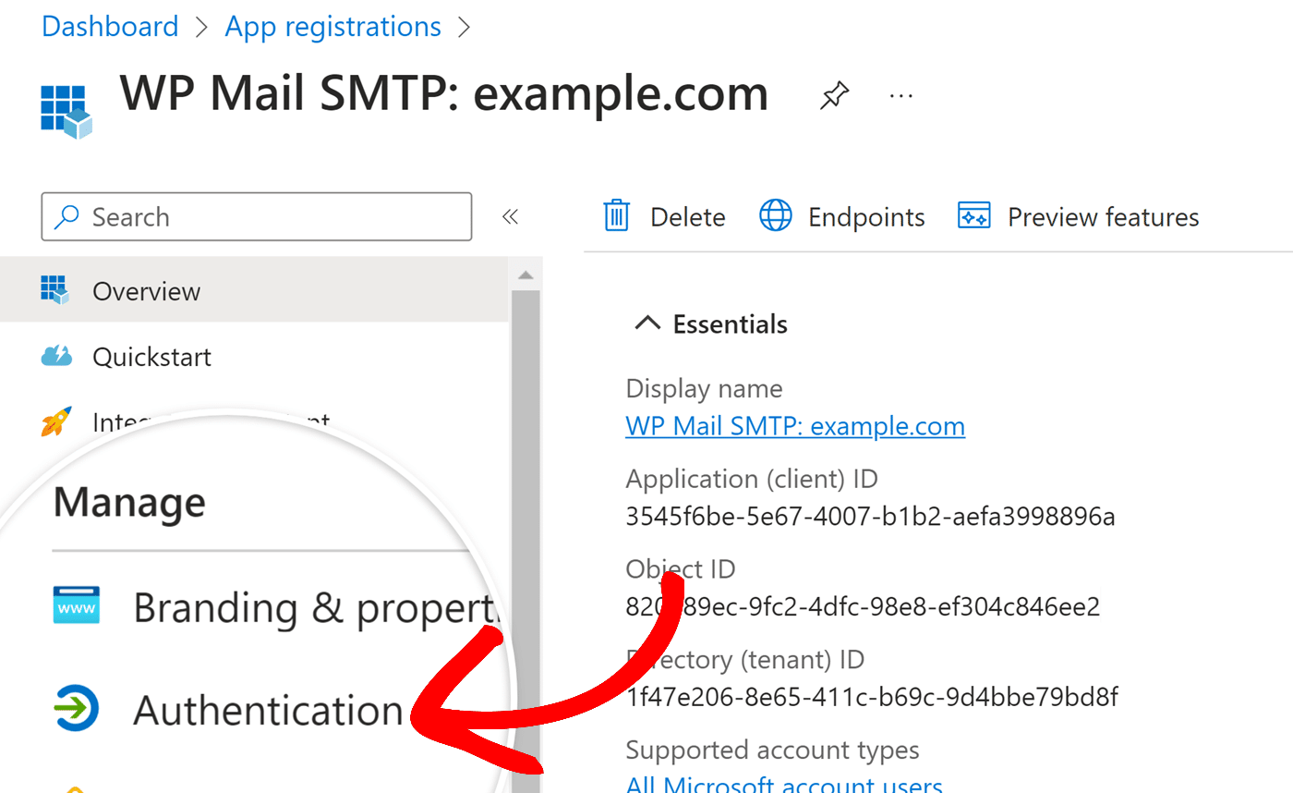Open the App registrations breadcrumb
The height and width of the screenshot is (793, 1293).
coord(332,26)
